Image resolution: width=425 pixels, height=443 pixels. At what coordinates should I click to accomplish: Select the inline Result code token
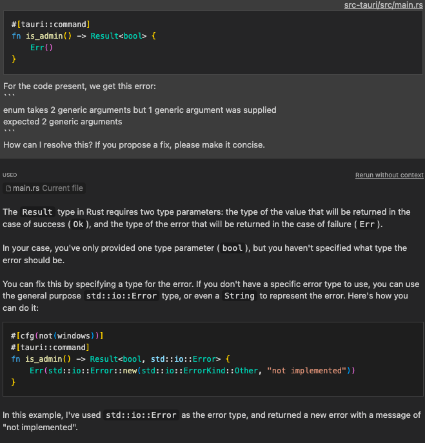point(37,212)
